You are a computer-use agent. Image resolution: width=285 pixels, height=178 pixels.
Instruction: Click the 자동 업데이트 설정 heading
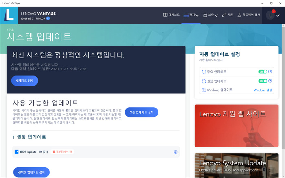point(219,54)
